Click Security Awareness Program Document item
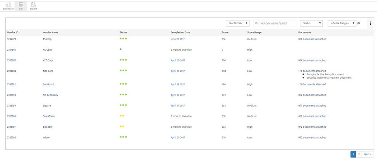The image size is (377, 159). tap(329, 78)
